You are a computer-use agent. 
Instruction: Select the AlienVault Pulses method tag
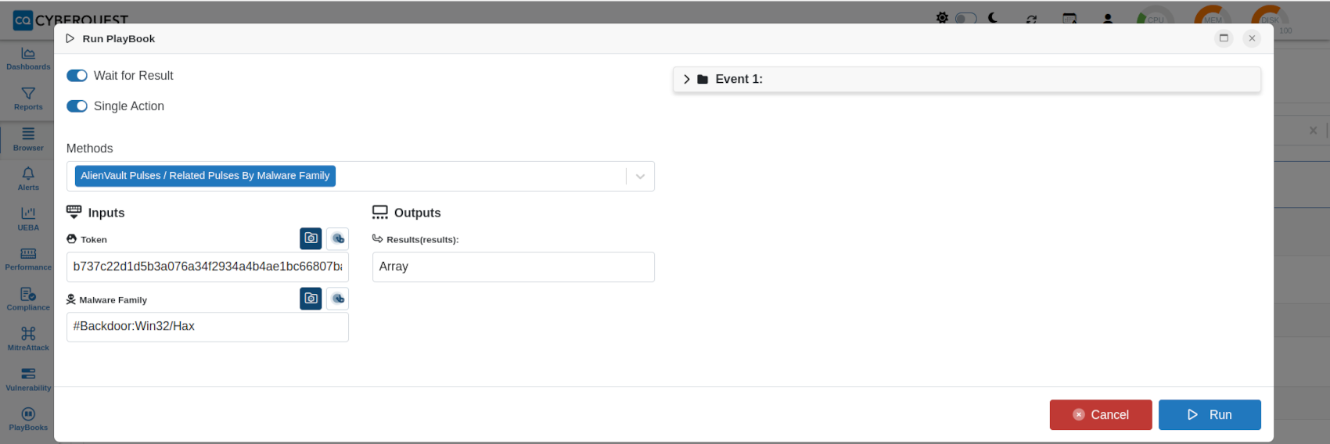point(205,176)
